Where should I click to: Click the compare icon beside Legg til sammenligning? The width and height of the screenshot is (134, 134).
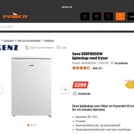tap(27, 48)
